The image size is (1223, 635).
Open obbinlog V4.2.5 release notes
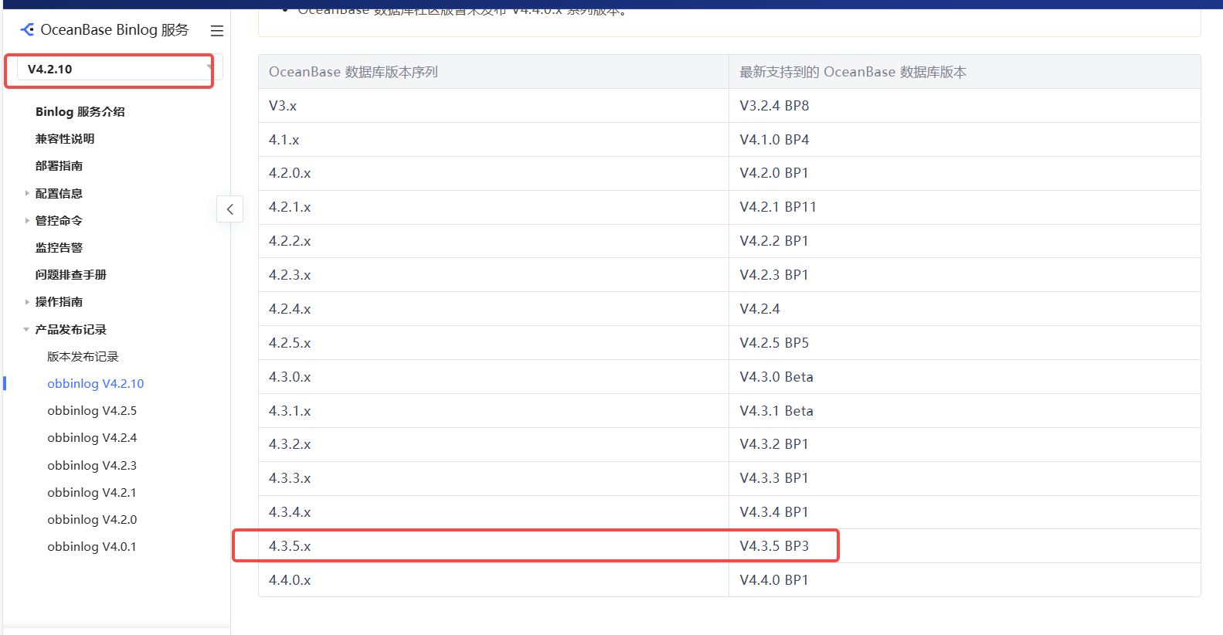point(92,411)
